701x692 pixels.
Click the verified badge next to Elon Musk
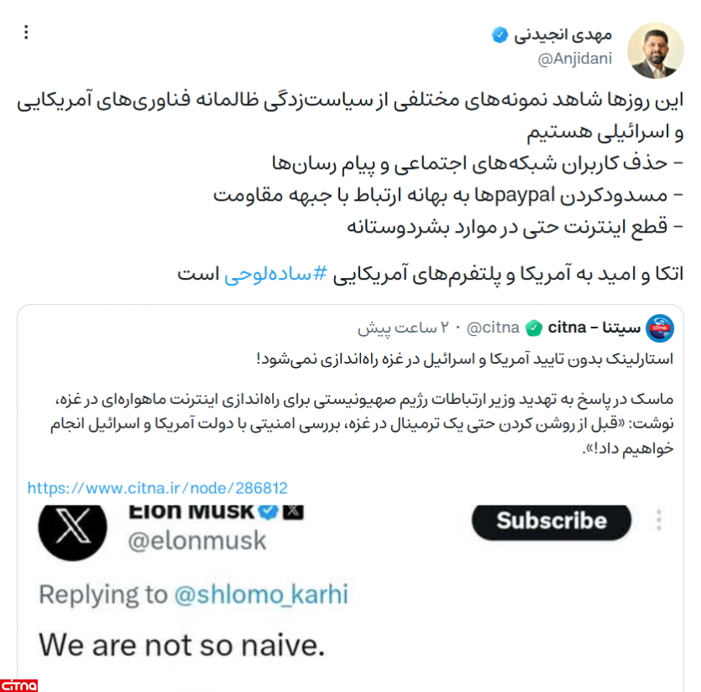(x=268, y=511)
